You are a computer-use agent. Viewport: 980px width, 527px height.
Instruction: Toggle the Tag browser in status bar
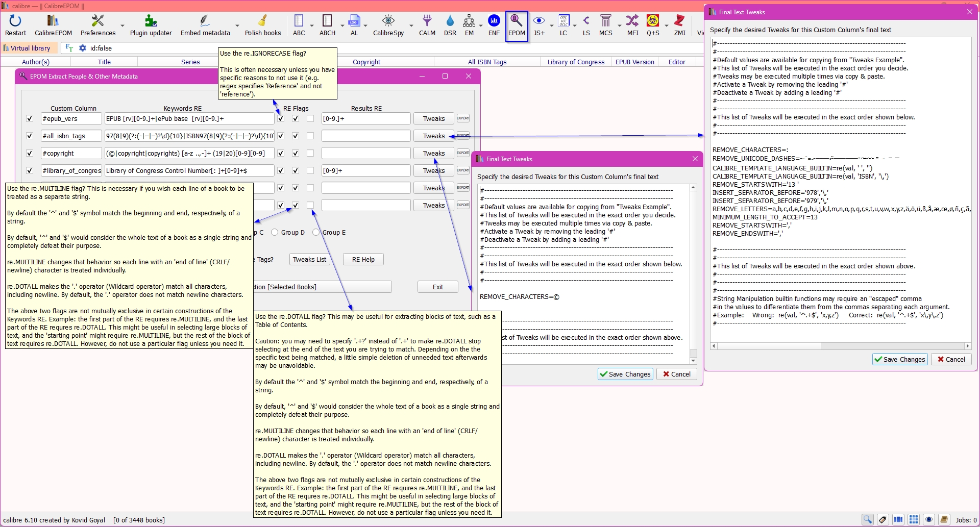pos(883,520)
